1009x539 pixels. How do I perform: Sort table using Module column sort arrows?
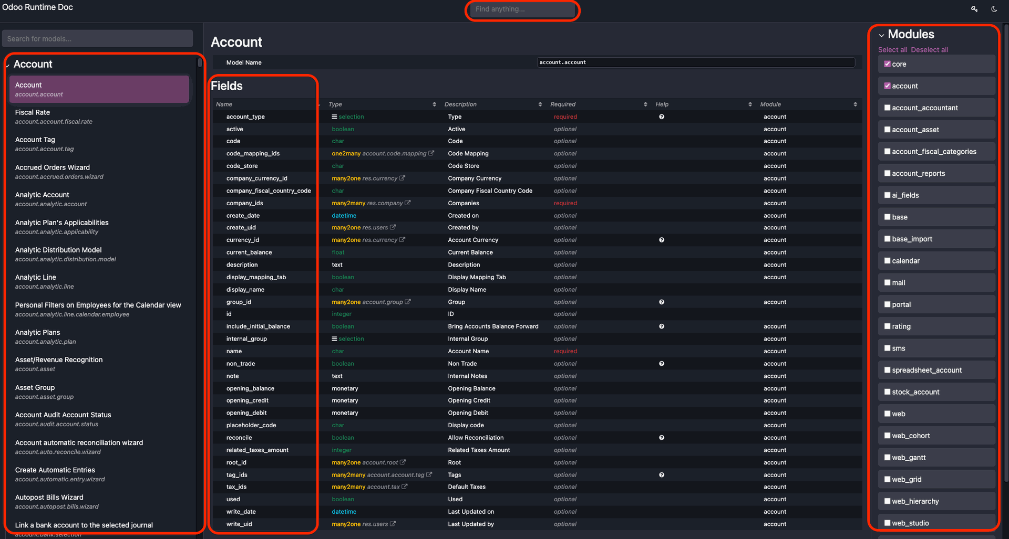pos(856,104)
